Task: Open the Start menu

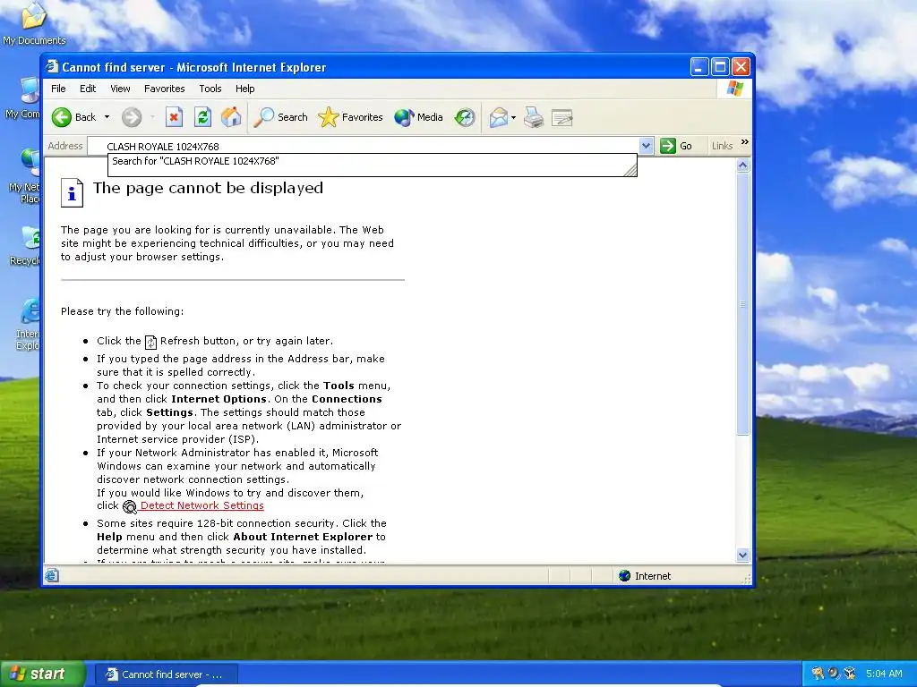Action: 42,674
